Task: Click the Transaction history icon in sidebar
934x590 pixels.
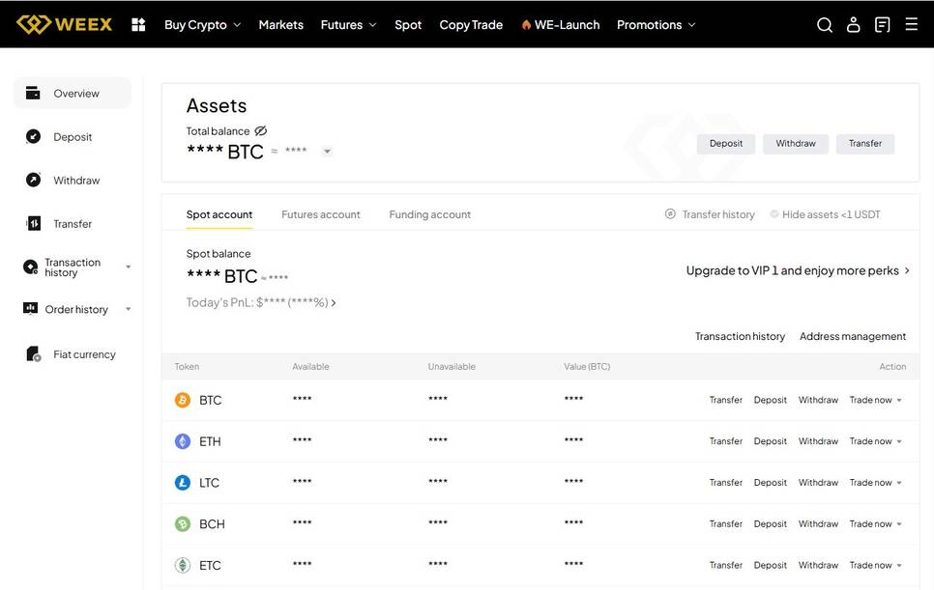Action: (x=30, y=267)
